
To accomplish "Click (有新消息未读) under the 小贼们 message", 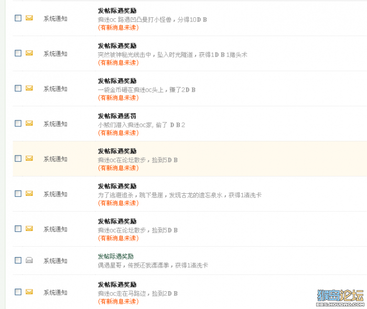I will click(x=118, y=133).
